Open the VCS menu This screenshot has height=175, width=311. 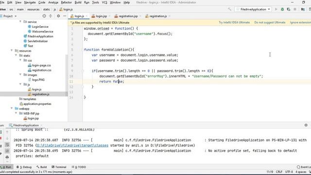[x=104, y=2]
